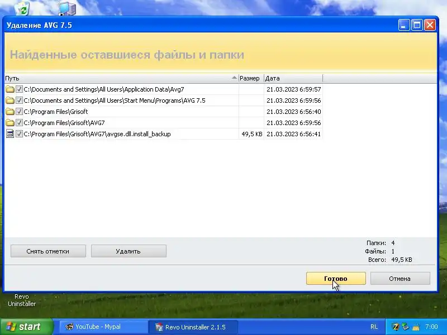Screen dimensions: 447x335
Task: Close the Удаление AVG 7.5 window
Action: pyautogui.click(x=430, y=25)
